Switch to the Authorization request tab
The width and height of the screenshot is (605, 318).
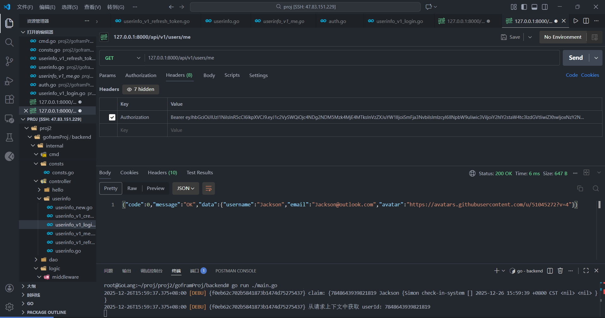[x=141, y=75]
